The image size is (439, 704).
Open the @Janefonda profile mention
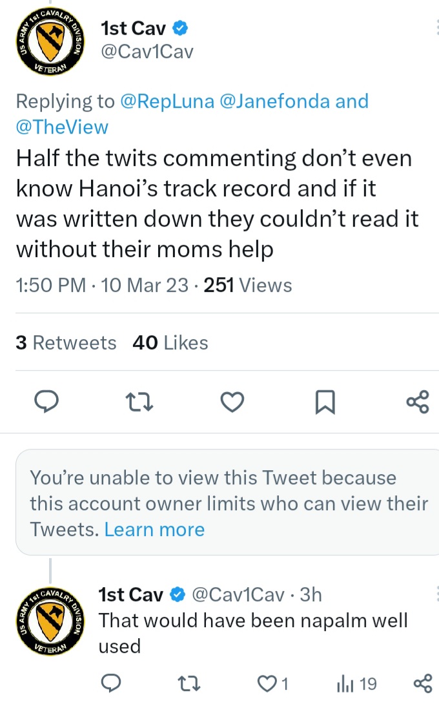pos(275,101)
